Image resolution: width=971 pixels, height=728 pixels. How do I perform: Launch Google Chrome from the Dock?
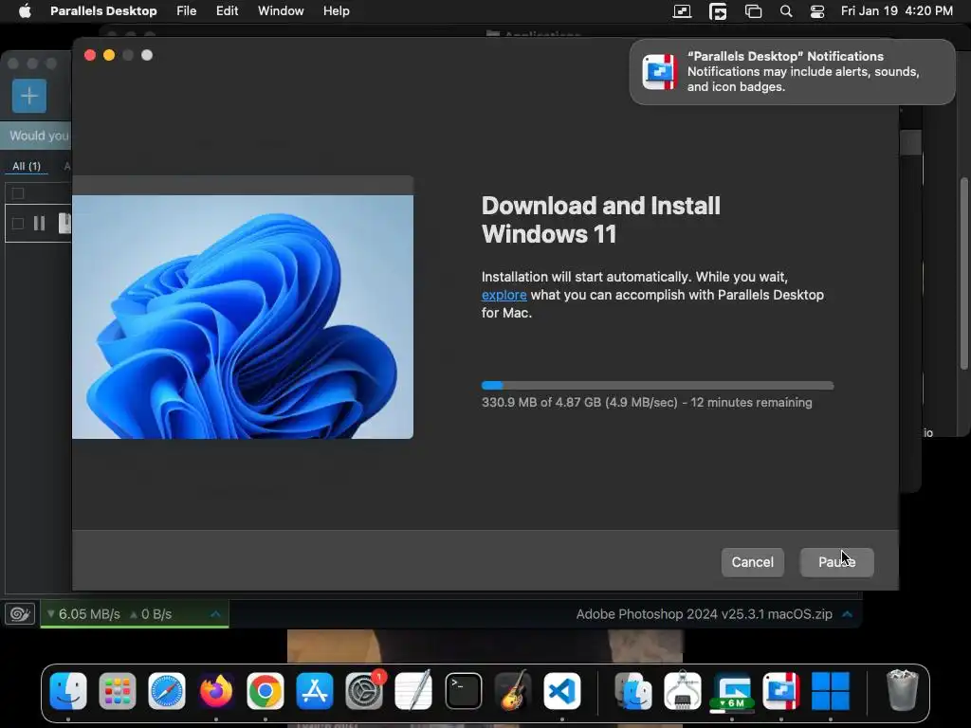[266, 691]
